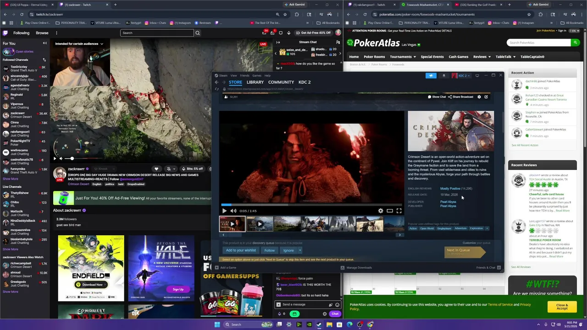Click Close & Accept cookies button
Image resolution: width=587 pixels, height=330 pixels.
tap(562, 306)
